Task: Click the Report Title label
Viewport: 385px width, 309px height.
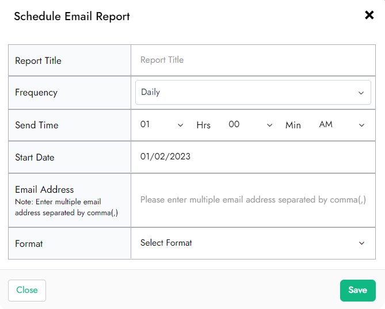Action: tap(38, 61)
